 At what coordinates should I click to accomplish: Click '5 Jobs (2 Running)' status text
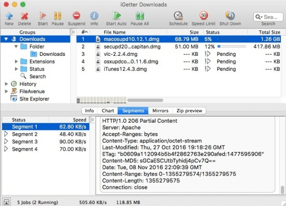(38, 202)
